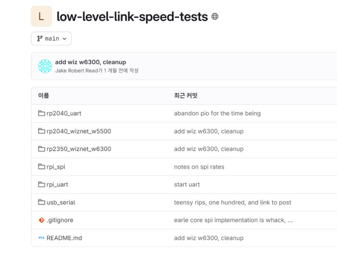Click the project avatar letter L
337x253 pixels.
[x=41, y=17]
